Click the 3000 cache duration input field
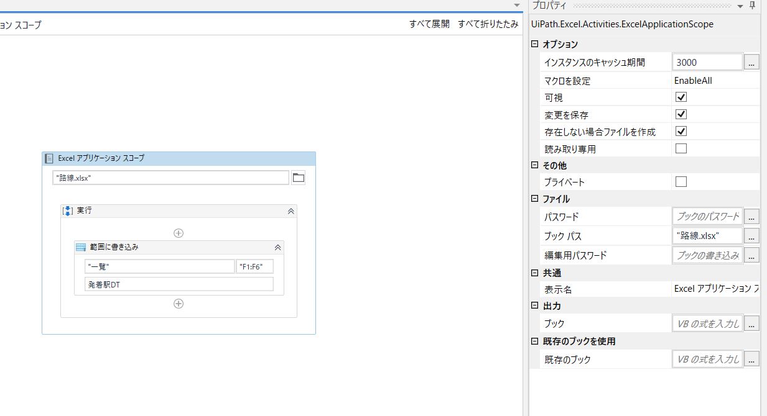Screen dimensions: 767x416 click(706, 61)
